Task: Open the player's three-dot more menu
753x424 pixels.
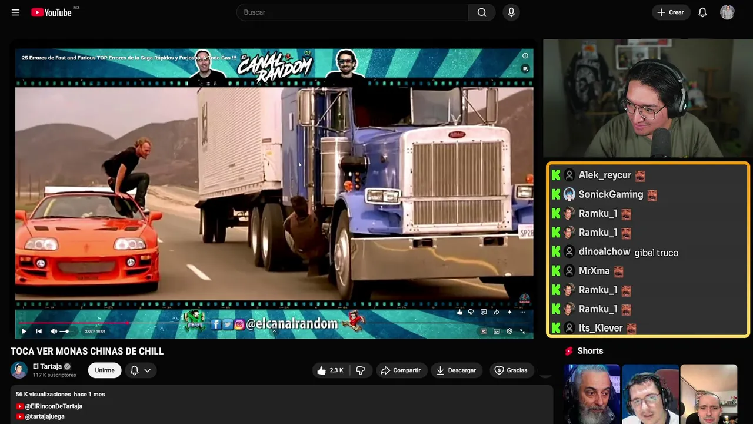Action: (522, 312)
